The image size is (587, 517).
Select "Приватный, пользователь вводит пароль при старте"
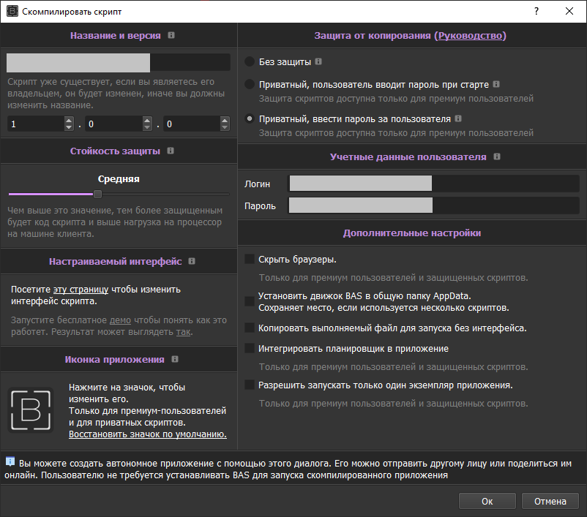248,83
